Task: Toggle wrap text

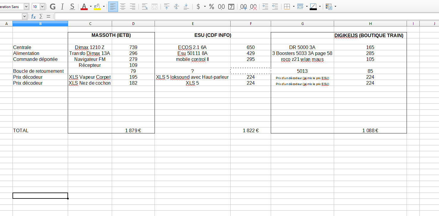Action: tap(145, 7)
